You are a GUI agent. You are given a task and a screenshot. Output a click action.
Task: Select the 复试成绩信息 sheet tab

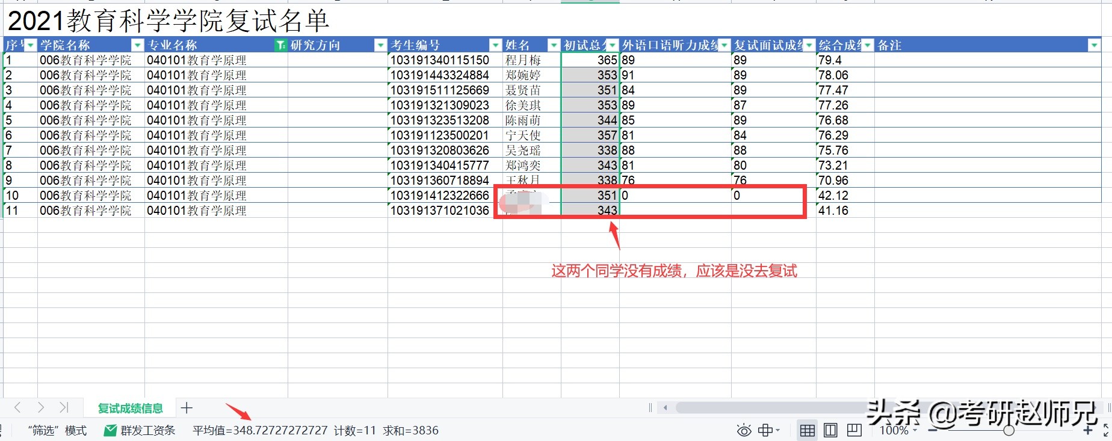[x=130, y=408]
